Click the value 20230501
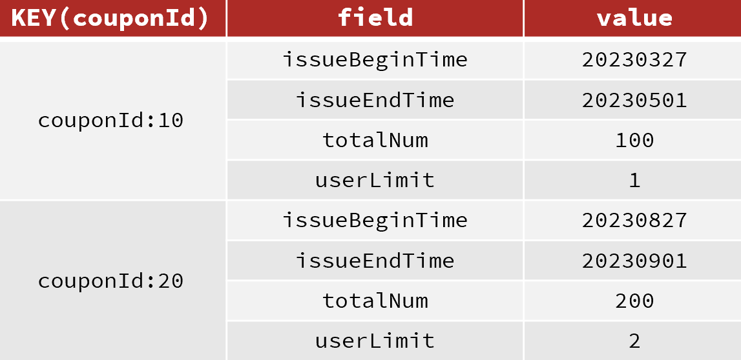Image resolution: width=741 pixels, height=360 pixels. click(x=634, y=100)
